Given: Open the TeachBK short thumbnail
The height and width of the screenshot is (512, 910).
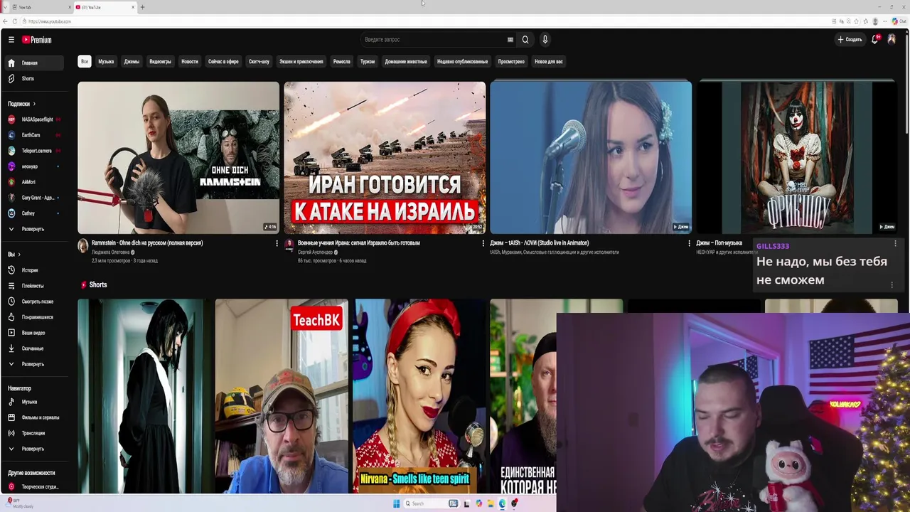Looking at the screenshot, I should (x=282, y=396).
